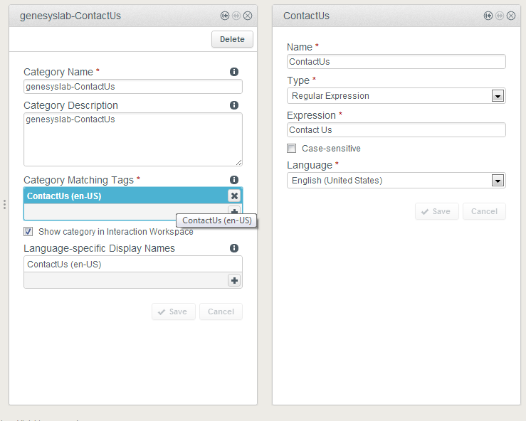Collapse the ContactUs panel with the left arrow icon

(x=488, y=16)
